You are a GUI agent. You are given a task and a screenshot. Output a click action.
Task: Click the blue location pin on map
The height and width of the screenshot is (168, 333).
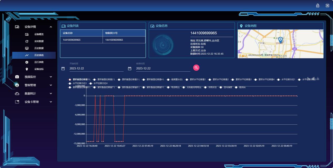click(280, 40)
